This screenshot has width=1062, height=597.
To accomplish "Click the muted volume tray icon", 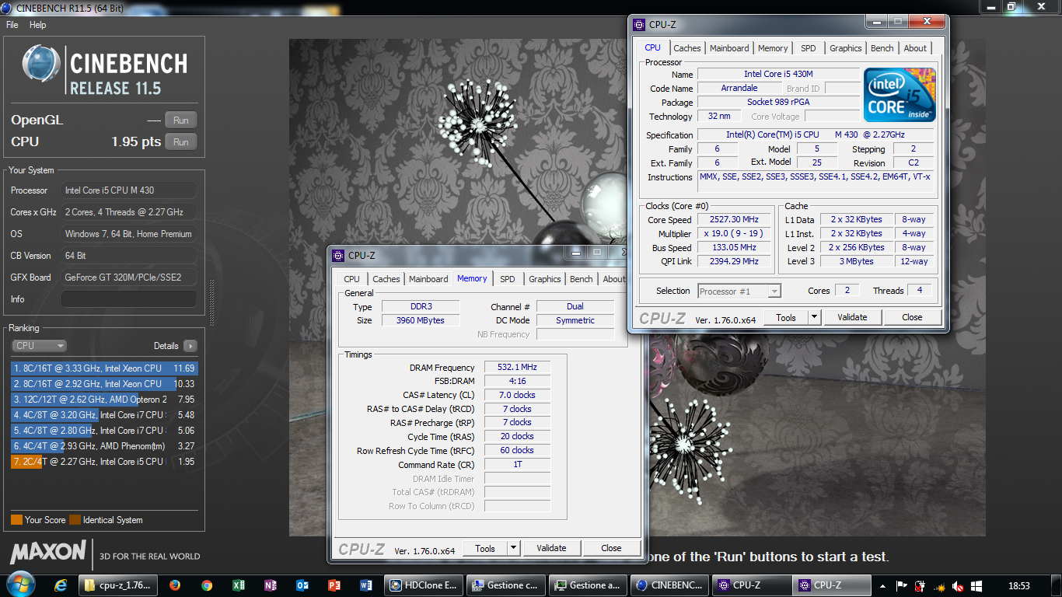I will point(959,585).
